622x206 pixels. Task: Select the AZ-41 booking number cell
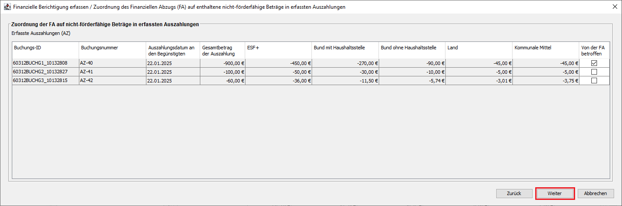pyautogui.click(x=112, y=72)
